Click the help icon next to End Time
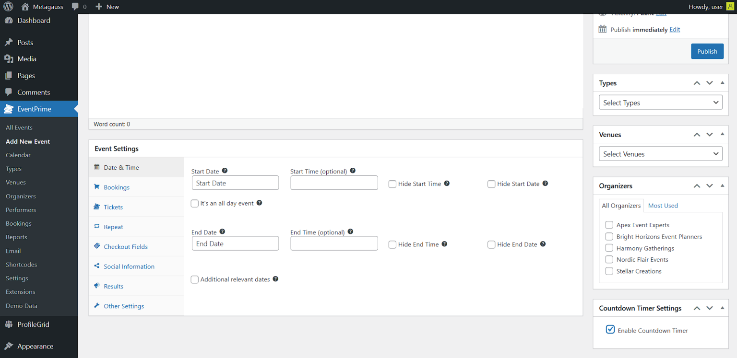Viewport: 737px width, 358px height. click(350, 232)
